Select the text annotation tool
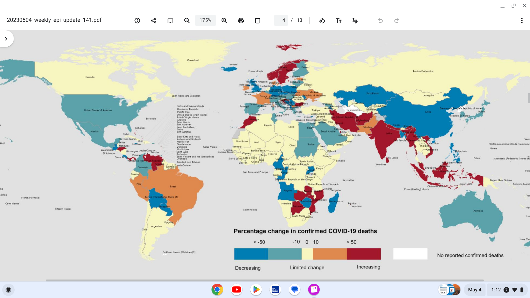This screenshot has height=298, width=530. [x=338, y=20]
